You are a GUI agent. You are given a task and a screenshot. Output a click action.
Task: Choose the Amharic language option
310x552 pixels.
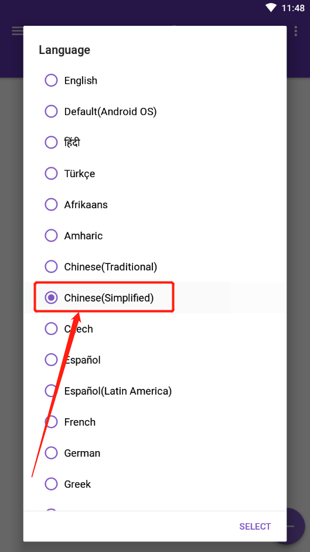155,235
